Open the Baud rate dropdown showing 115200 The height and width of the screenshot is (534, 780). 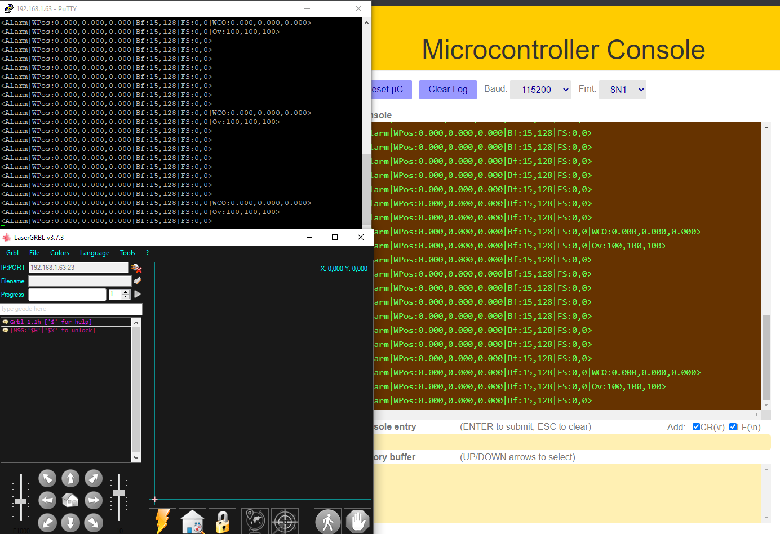540,89
